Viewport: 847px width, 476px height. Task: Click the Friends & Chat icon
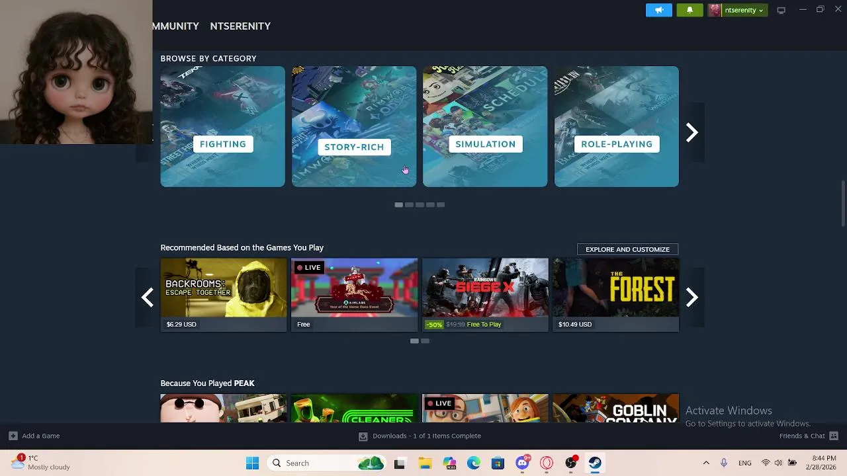click(834, 436)
